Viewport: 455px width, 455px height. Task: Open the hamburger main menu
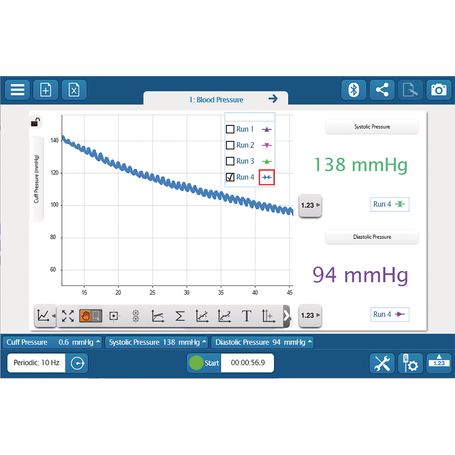tap(17, 90)
